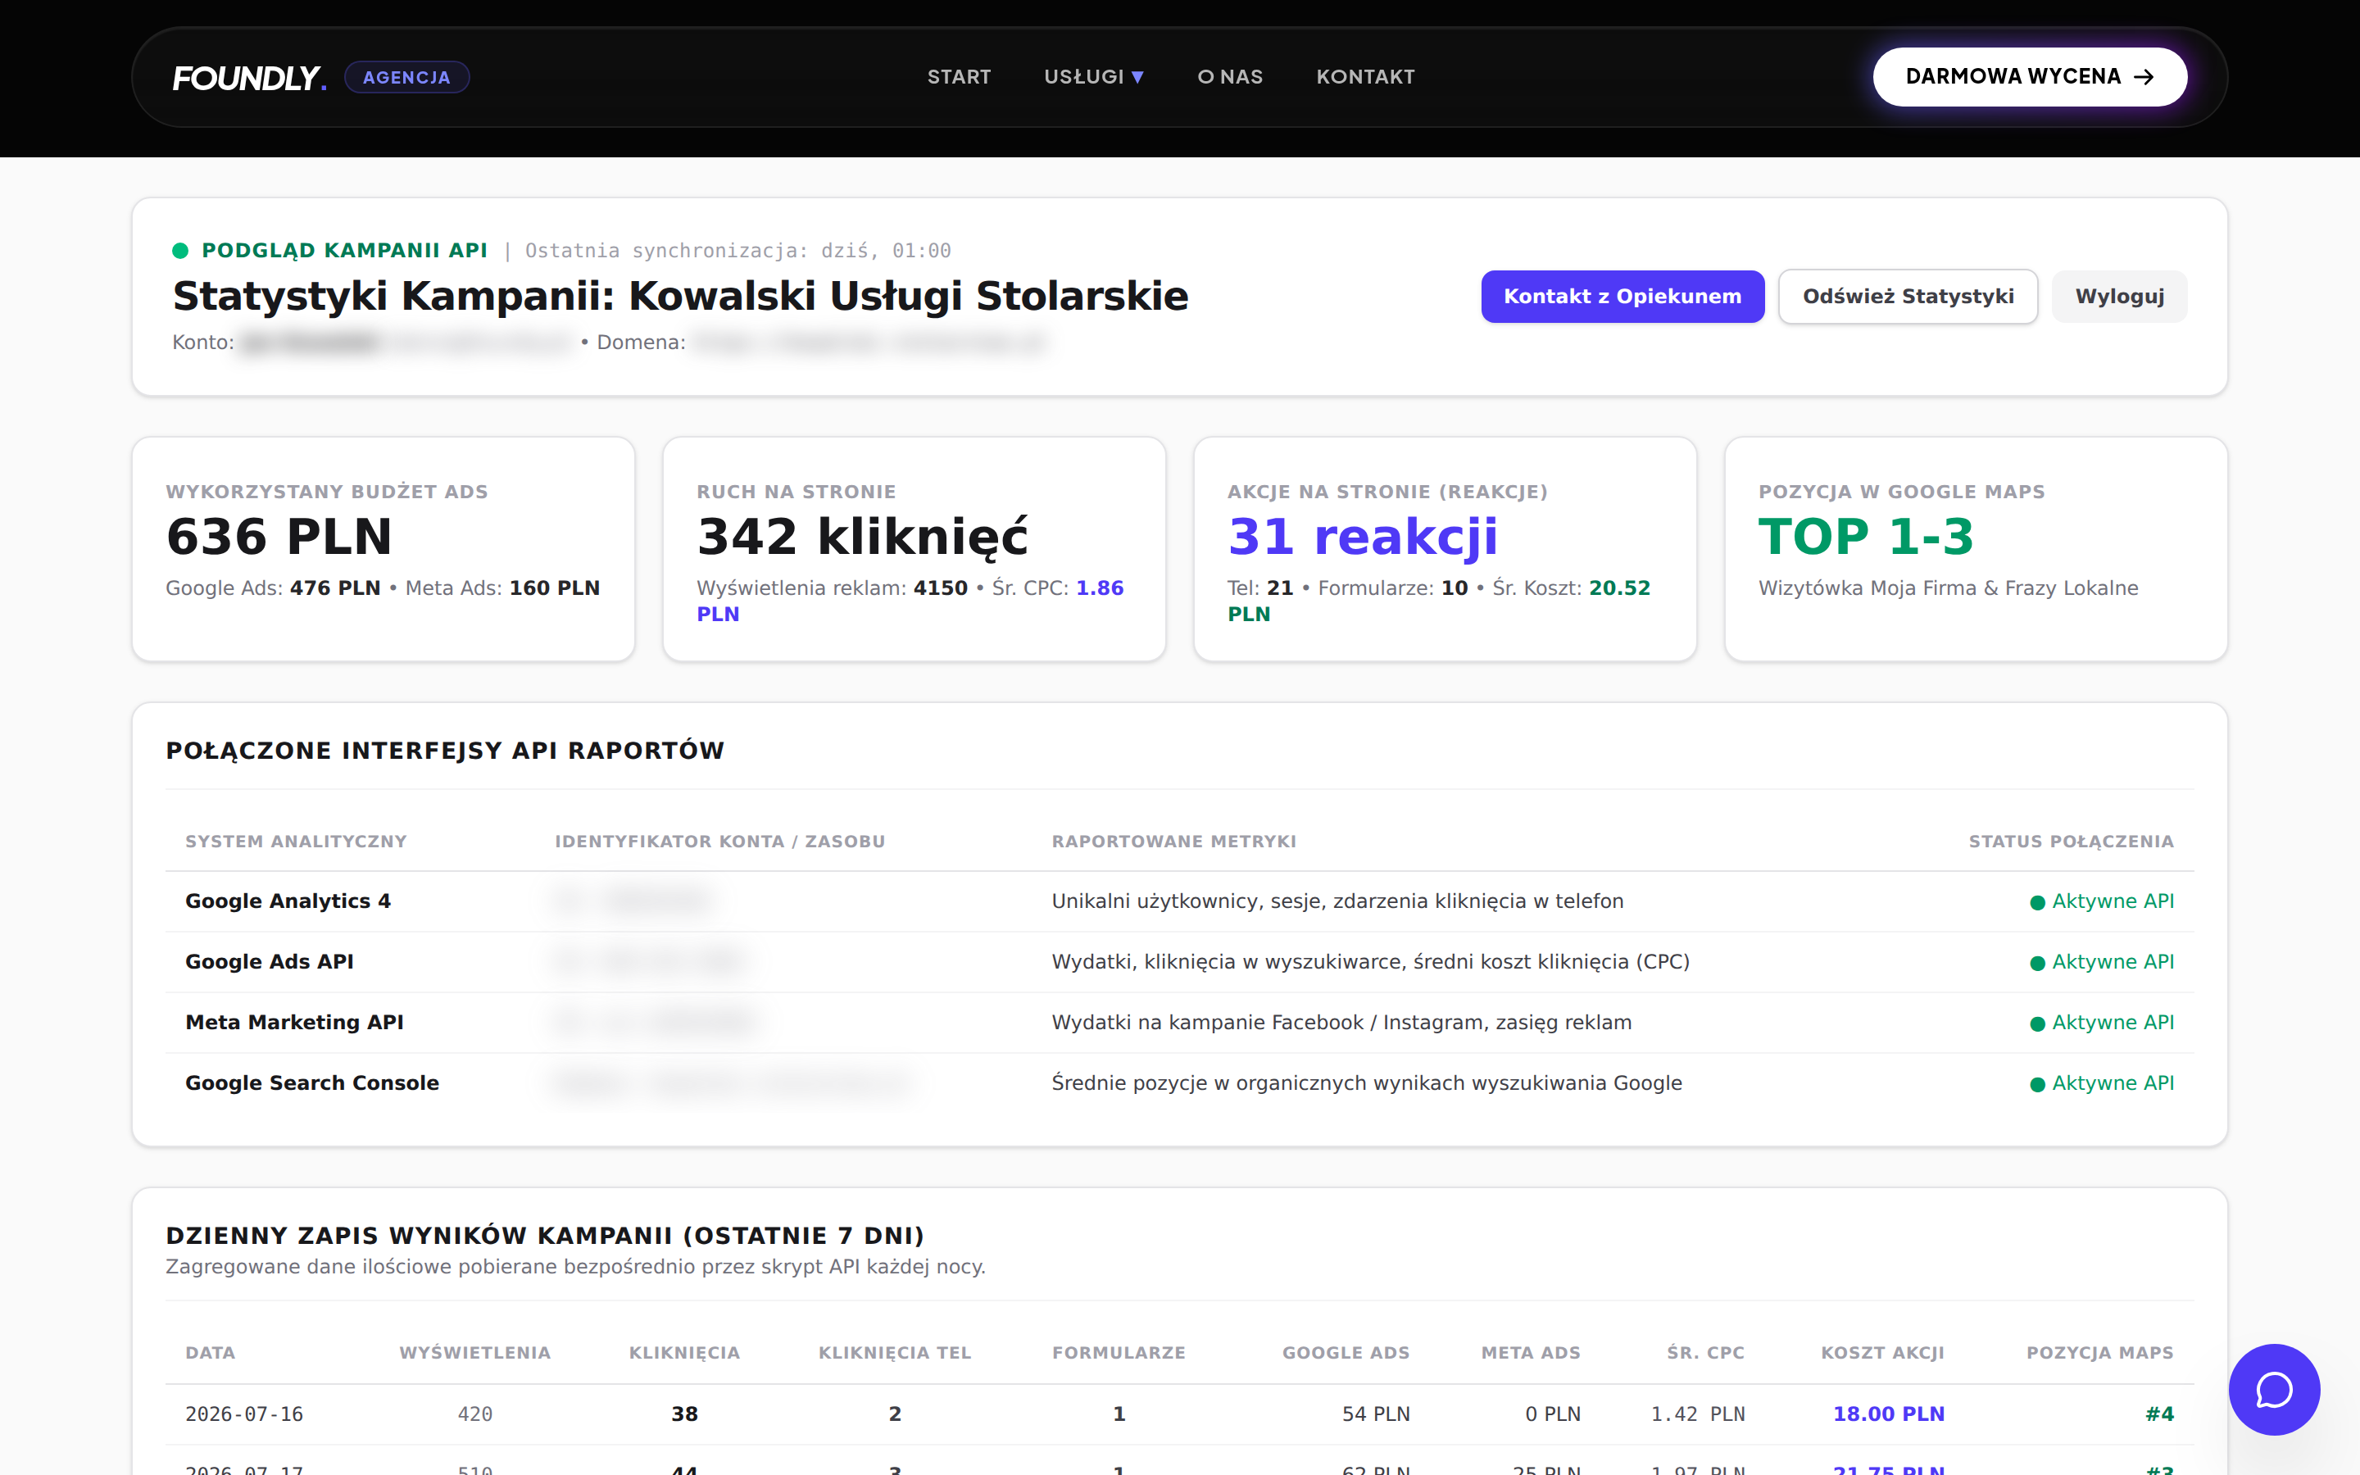Click the WYŚWIETLENIA column header

click(475, 1353)
